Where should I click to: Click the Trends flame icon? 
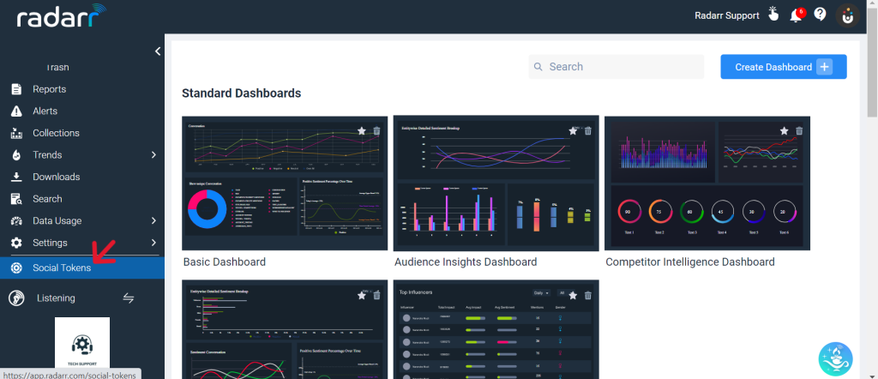point(17,155)
